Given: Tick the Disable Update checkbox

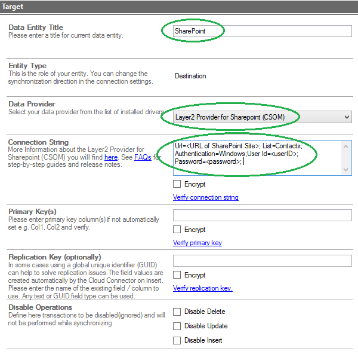Looking at the screenshot, I should (177, 326).
